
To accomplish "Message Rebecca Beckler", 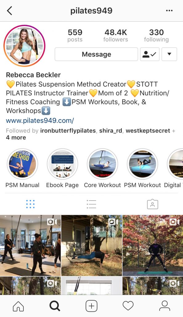I will 96,54.
